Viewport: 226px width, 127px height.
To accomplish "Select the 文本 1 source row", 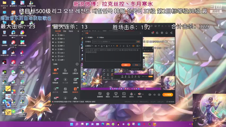I will click(x=66, y=56).
